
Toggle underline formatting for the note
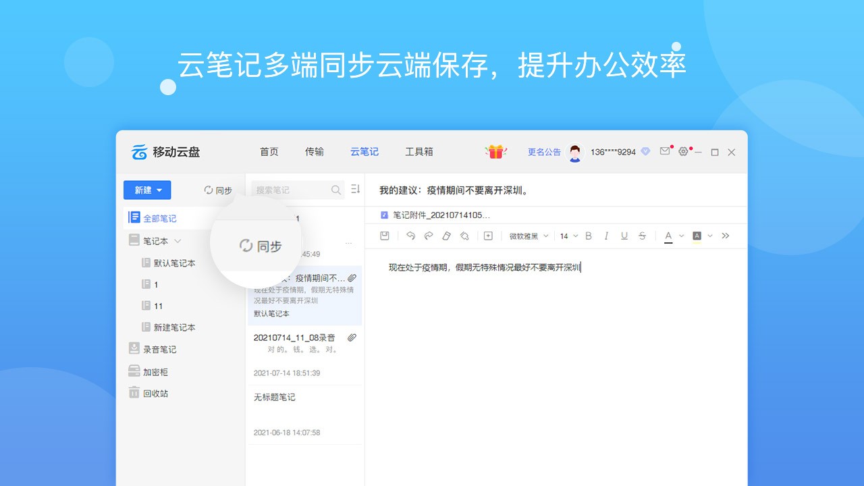[624, 236]
